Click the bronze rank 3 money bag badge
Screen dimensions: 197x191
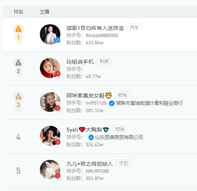18,102
